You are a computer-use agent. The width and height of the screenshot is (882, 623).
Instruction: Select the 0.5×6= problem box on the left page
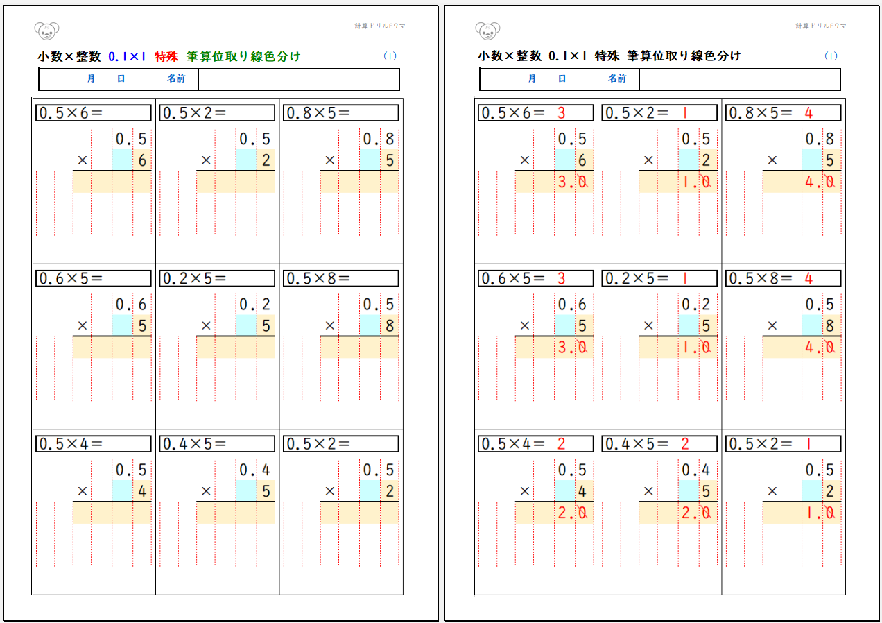pyautogui.click(x=93, y=113)
